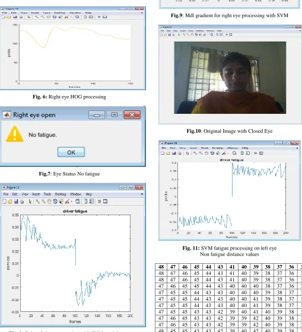
Task: Click Insert Legend icon in Figure 13 window
Action: [x=91, y=202]
